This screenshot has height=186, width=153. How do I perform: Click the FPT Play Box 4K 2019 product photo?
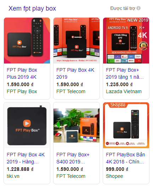pos(76,41)
